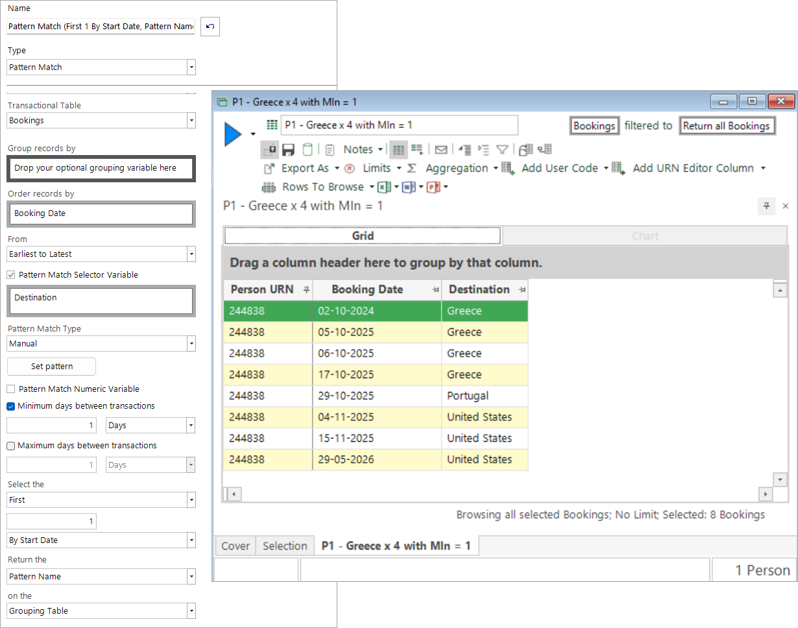Save the data grid with the floppy disk icon
The width and height of the screenshot is (798, 628).
[289, 150]
